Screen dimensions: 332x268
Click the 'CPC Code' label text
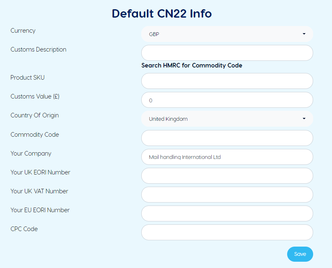[24, 229]
